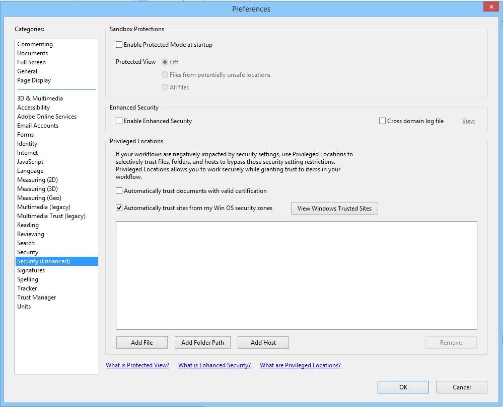This screenshot has width=503, height=407.
Task: Open Multimedia Trust (legacy) category
Action: (57, 216)
